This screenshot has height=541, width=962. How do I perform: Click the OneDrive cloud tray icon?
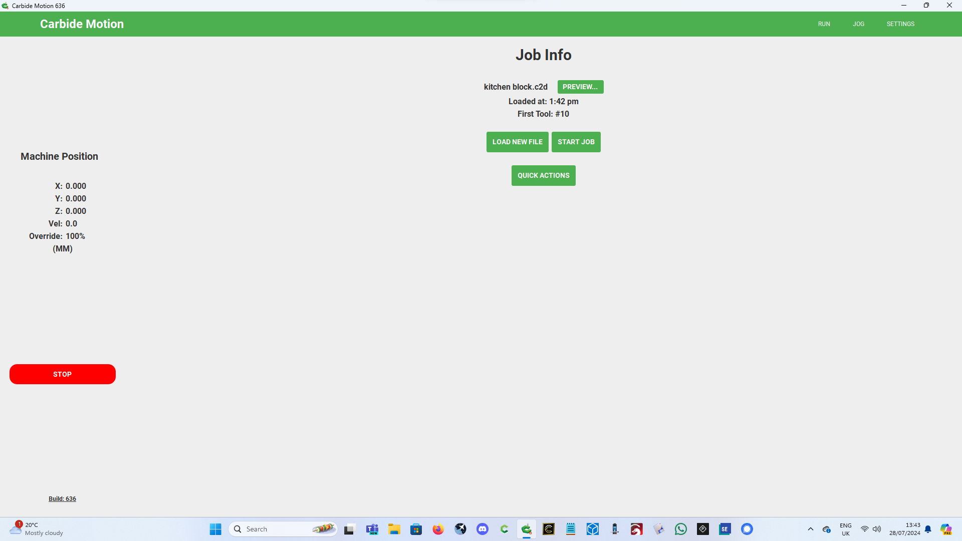(x=827, y=529)
